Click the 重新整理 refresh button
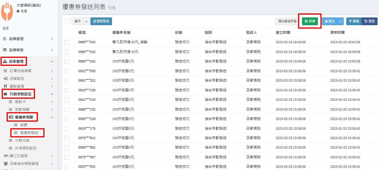 click(x=101, y=21)
